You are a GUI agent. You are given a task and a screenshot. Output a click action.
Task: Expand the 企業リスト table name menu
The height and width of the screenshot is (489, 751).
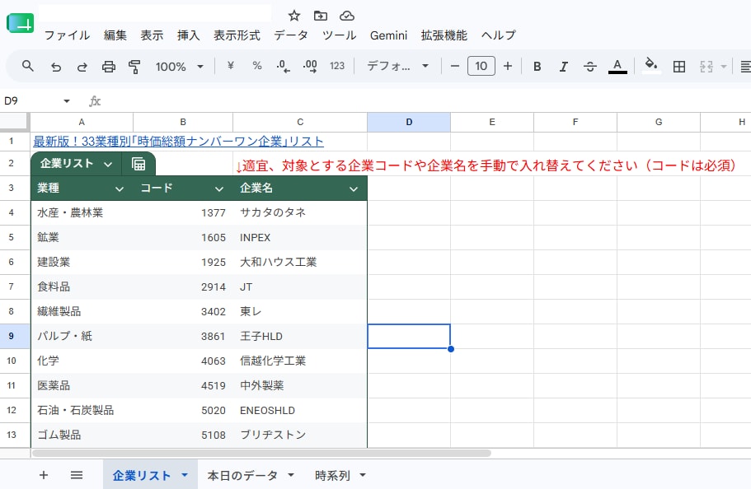108,164
